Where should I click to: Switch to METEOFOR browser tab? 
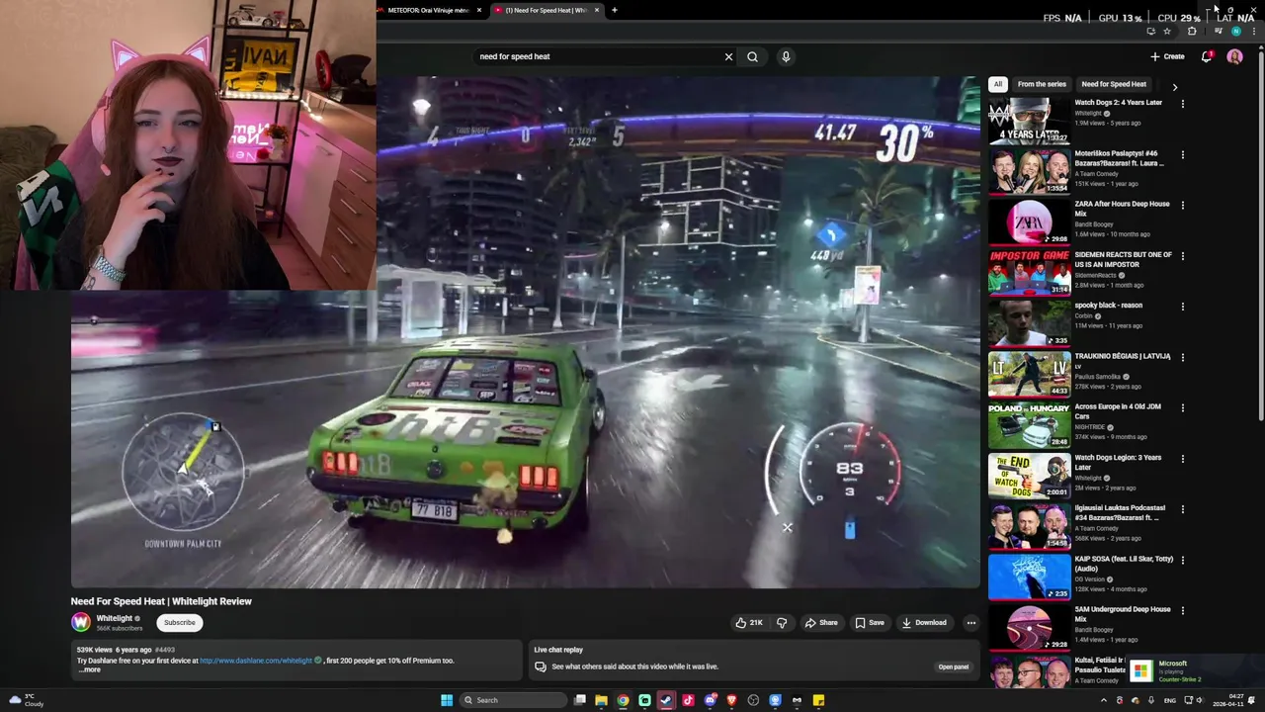click(x=431, y=10)
